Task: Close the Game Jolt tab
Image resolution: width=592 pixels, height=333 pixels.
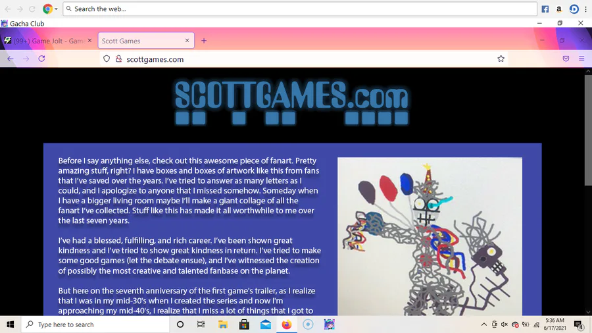Action: pos(89,40)
